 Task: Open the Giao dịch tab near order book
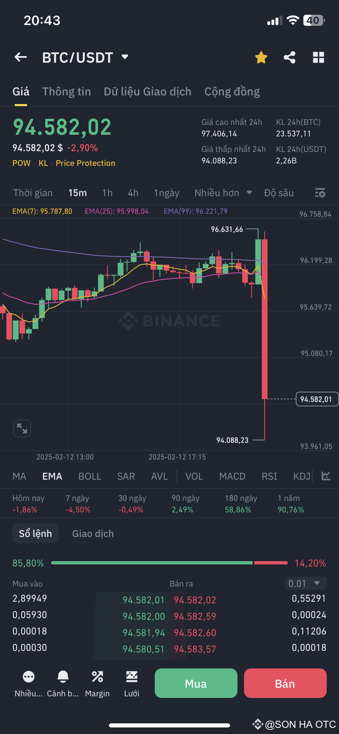click(93, 533)
